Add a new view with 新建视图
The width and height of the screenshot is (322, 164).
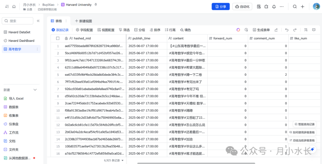[83, 21]
